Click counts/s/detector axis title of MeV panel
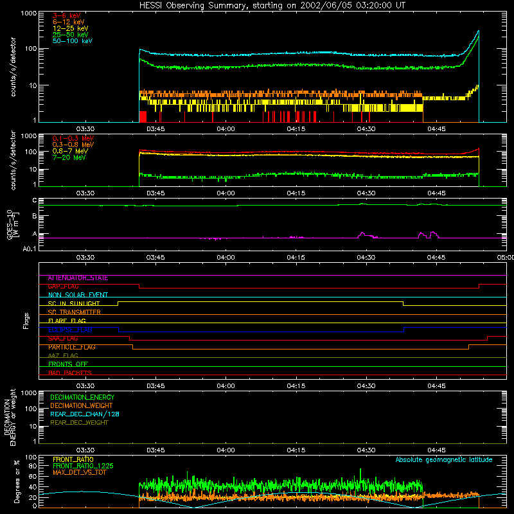Image resolution: width=514 pixels, height=514 pixels. point(13,161)
